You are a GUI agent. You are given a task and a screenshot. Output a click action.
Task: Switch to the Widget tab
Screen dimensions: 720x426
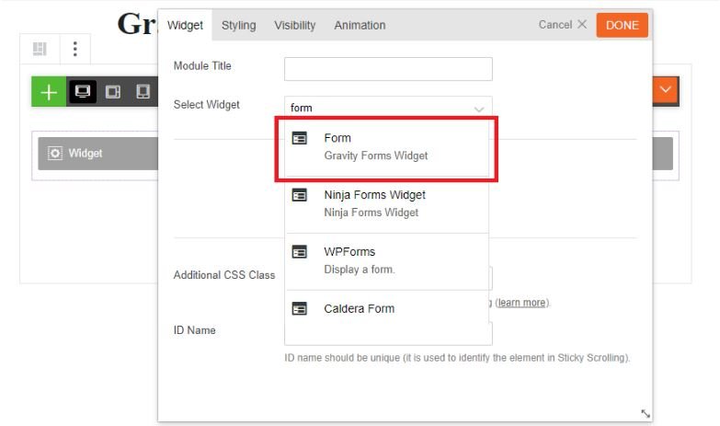185,25
